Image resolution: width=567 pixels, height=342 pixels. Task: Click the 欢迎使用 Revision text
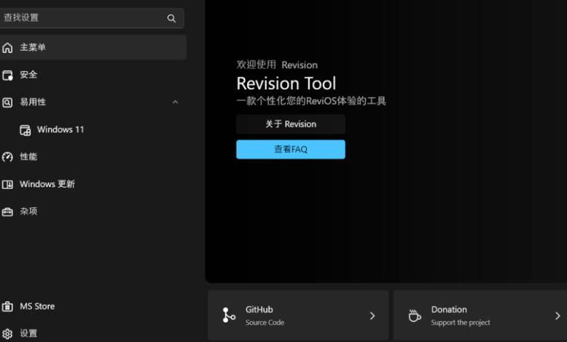pos(278,65)
